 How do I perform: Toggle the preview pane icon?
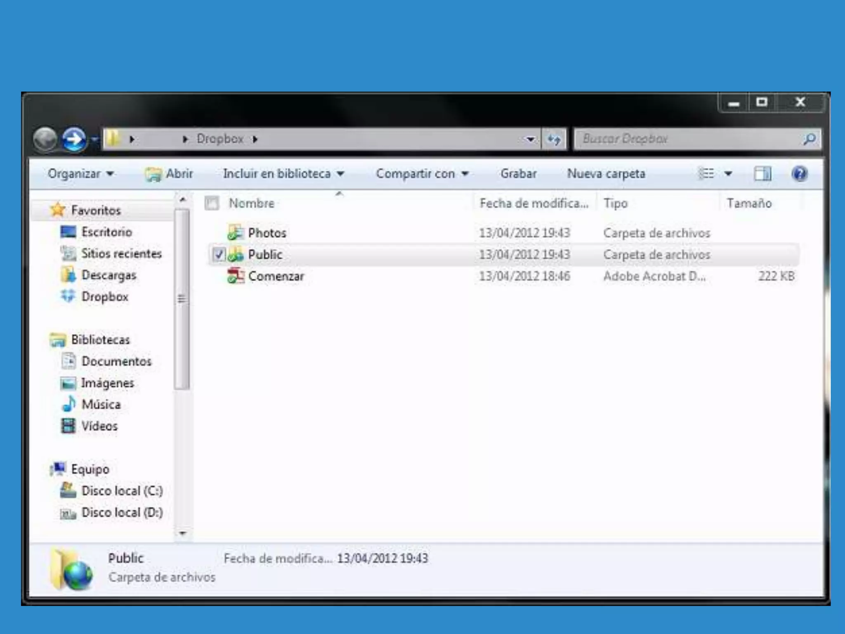point(762,174)
